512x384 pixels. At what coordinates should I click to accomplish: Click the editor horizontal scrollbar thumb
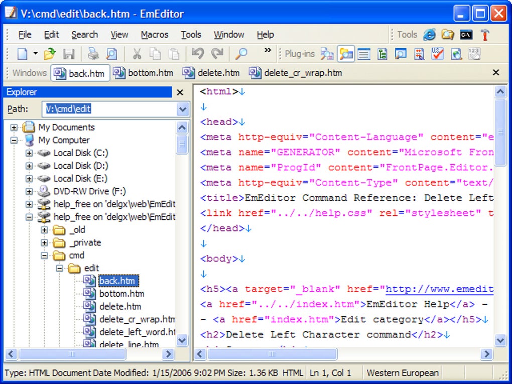click(x=272, y=354)
